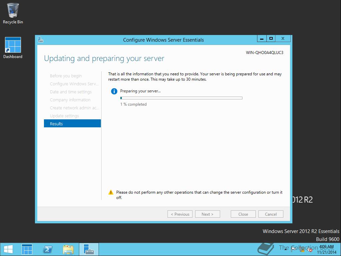
Task: Select Company information step
Action: tap(70, 100)
